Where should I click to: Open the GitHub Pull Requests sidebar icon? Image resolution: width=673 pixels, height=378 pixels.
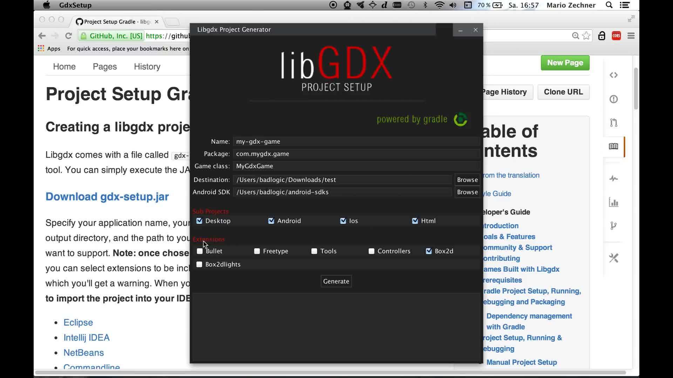[x=613, y=122]
